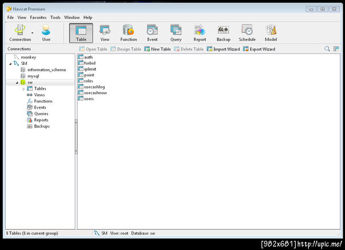The width and height of the screenshot is (345, 250).
Task: Launch the Import Wizard
Action: pos(223,49)
